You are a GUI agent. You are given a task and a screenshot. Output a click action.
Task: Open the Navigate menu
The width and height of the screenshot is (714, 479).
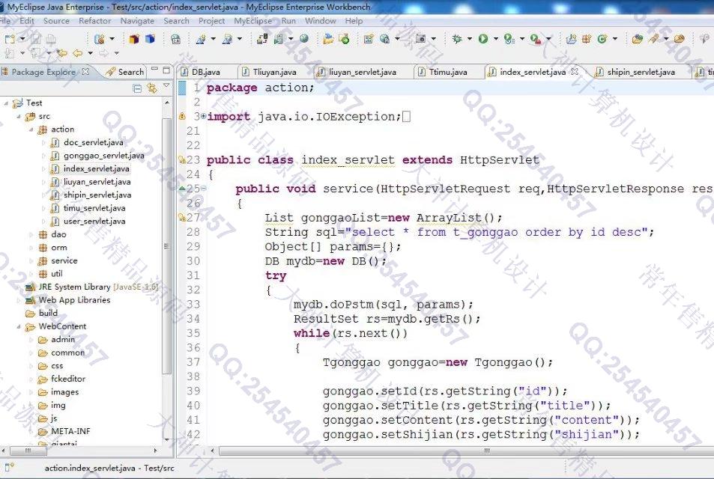pyautogui.click(x=137, y=21)
